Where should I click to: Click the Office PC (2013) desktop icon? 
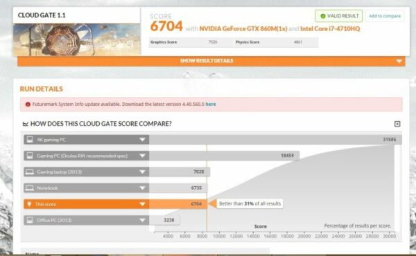[x=30, y=220]
